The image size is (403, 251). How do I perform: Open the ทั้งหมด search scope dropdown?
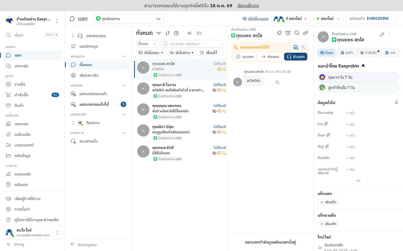148,44
